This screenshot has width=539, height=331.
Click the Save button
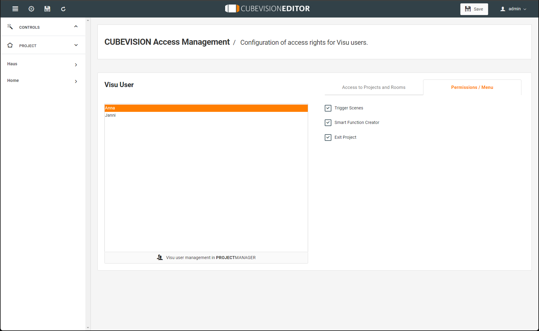point(474,9)
